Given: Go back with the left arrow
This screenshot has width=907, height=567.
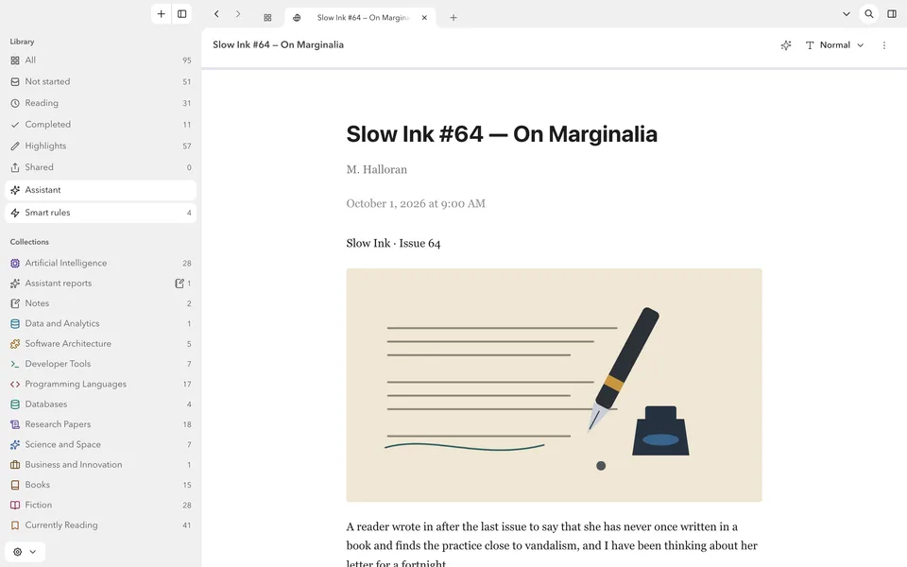Looking at the screenshot, I should pos(216,14).
